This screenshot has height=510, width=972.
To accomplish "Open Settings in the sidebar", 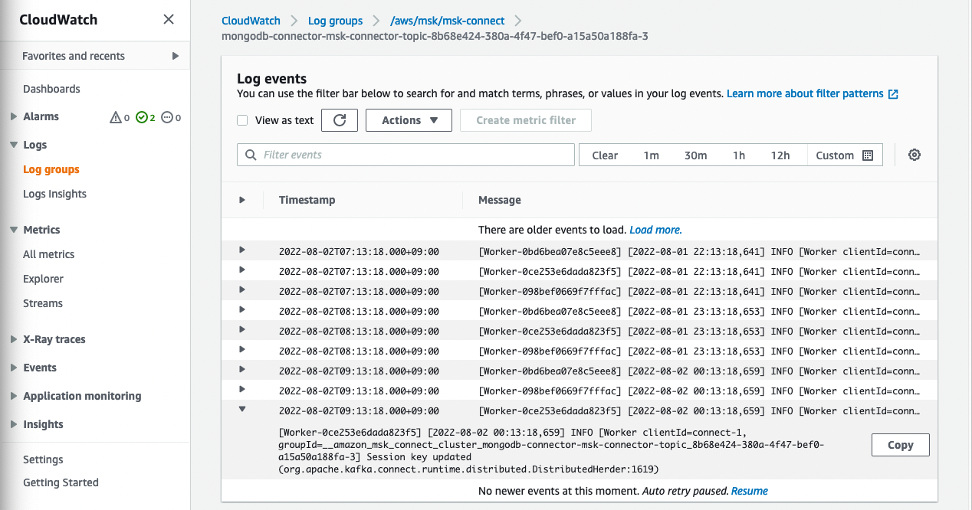I will pos(43,459).
